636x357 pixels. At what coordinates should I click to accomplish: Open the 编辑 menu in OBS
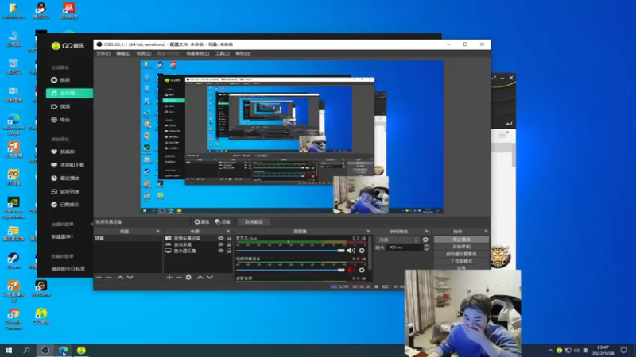[123, 53]
